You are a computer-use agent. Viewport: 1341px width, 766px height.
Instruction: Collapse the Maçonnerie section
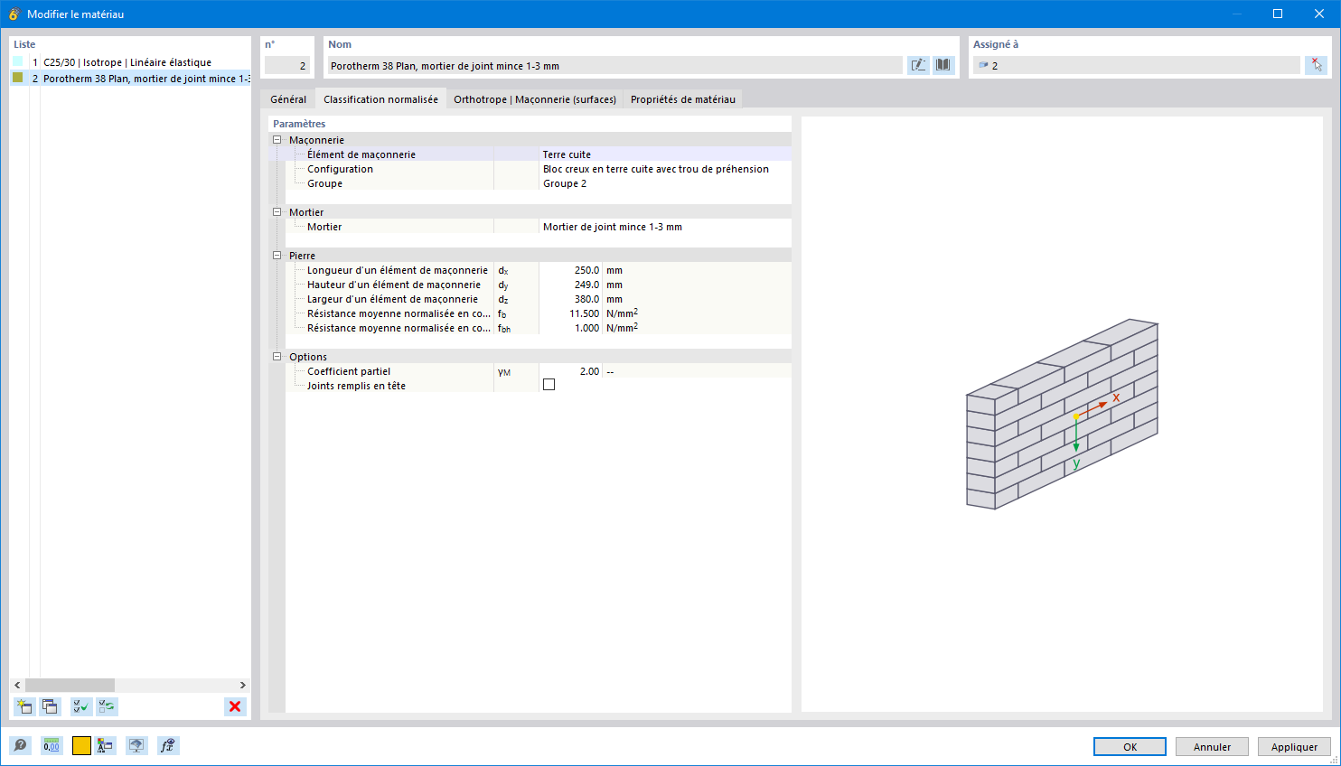277,140
